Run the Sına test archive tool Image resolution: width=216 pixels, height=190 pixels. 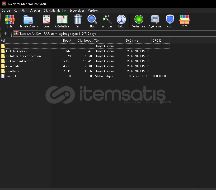coord(46,21)
